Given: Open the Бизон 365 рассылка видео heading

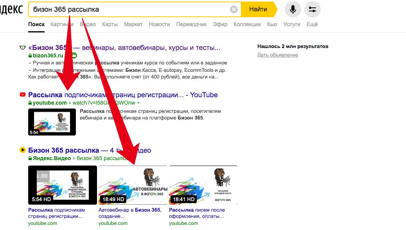Looking at the screenshot, I should tap(90, 150).
